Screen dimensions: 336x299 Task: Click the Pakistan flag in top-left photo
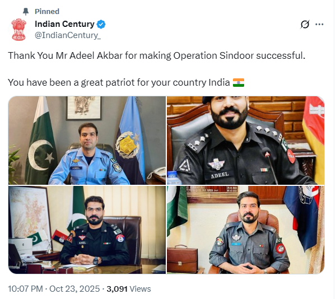coord(40,140)
